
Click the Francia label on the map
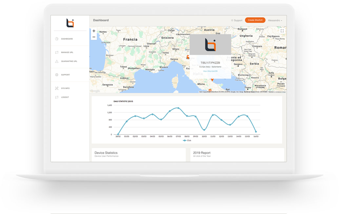click(x=130, y=39)
